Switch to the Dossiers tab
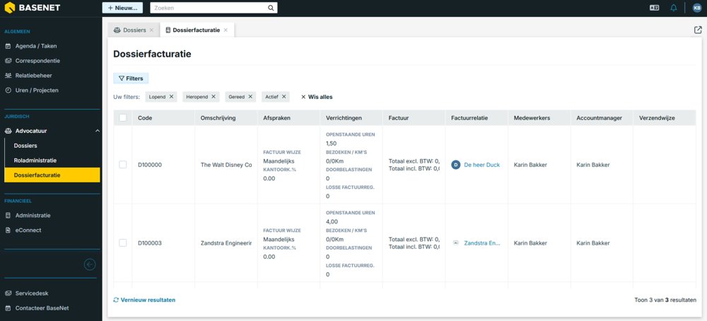 click(129, 30)
